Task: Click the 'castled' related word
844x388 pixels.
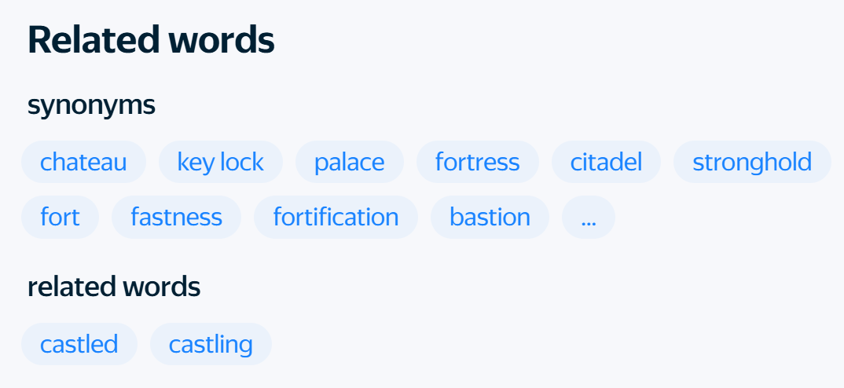Action: pos(79,344)
